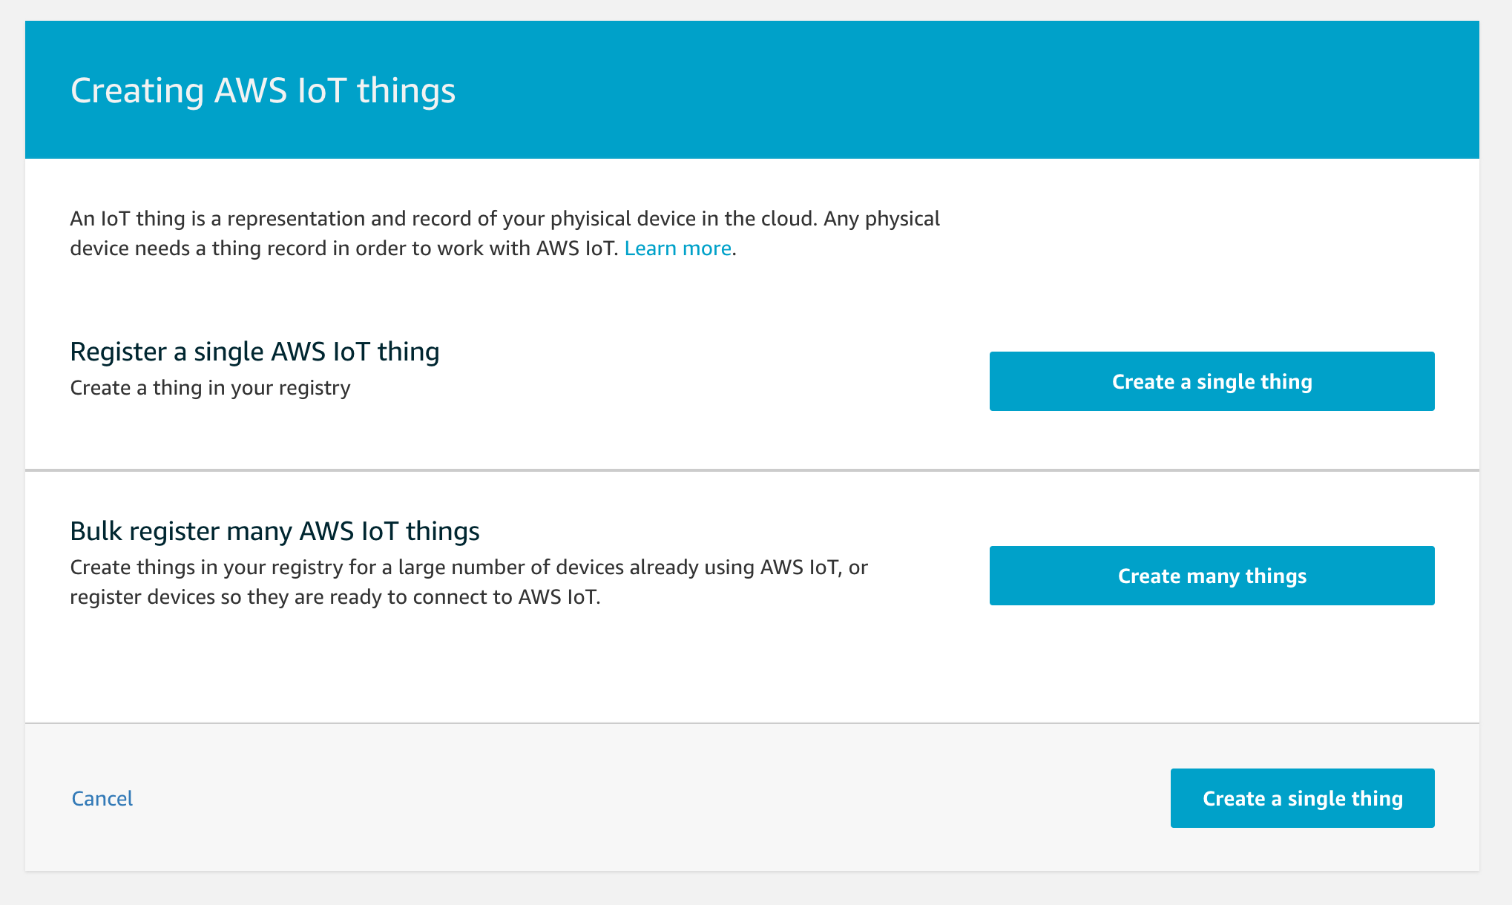Choose the footer's Create a single thing button
1512x905 pixels.
point(1302,798)
